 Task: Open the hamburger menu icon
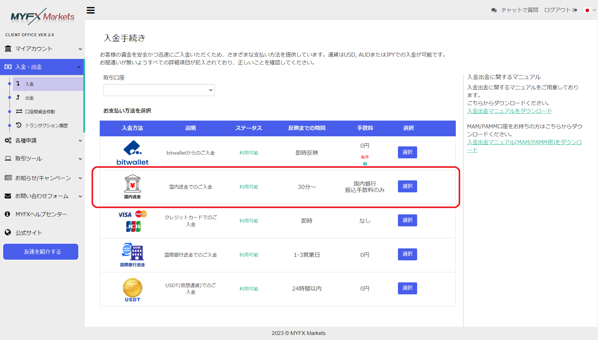tap(91, 10)
